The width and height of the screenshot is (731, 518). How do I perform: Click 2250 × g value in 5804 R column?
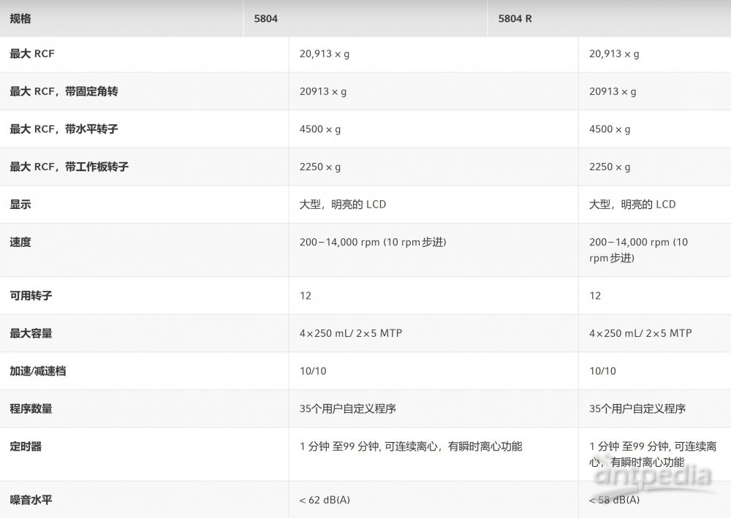[610, 167]
